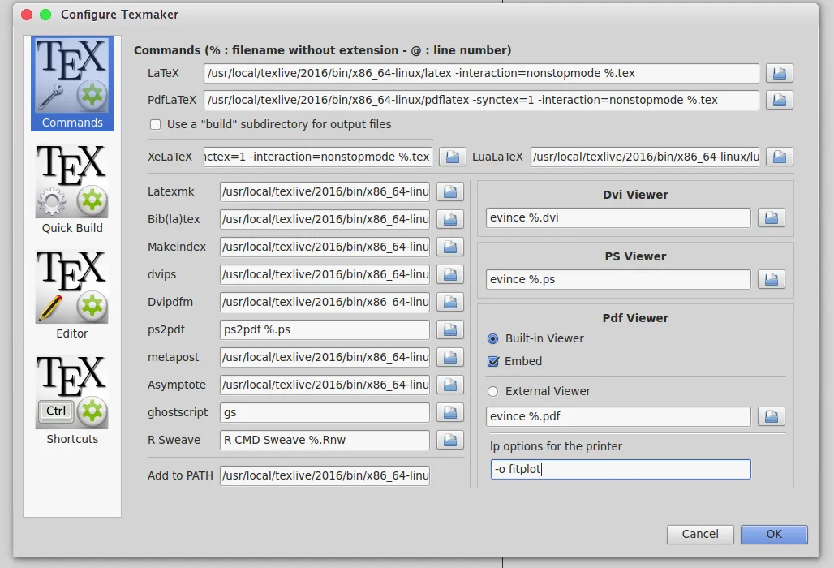Browse for the LaTeX command
This screenshot has width=834, height=568.
tap(779, 73)
